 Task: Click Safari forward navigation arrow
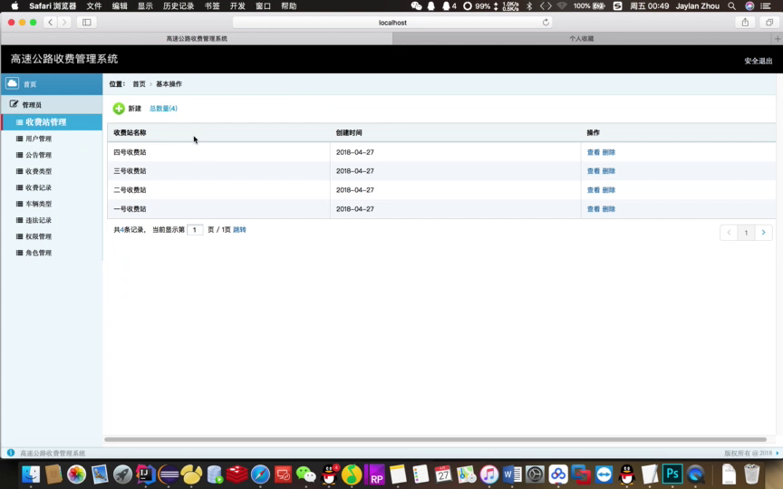point(64,23)
